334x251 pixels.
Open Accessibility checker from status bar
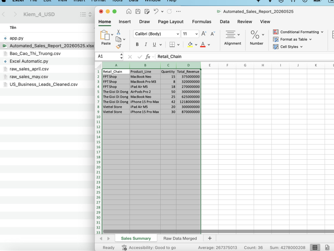tap(149, 248)
